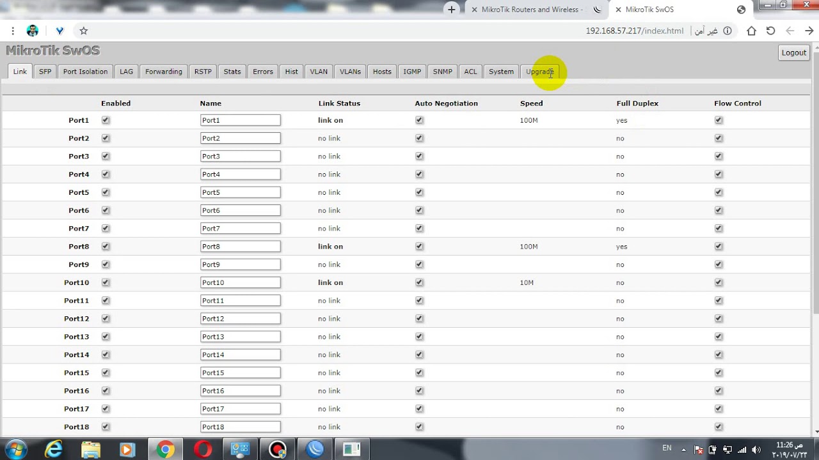The height and width of the screenshot is (460, 819).
Task: Toggle Enabled checkbox for Port14
Action: point(106,355)
